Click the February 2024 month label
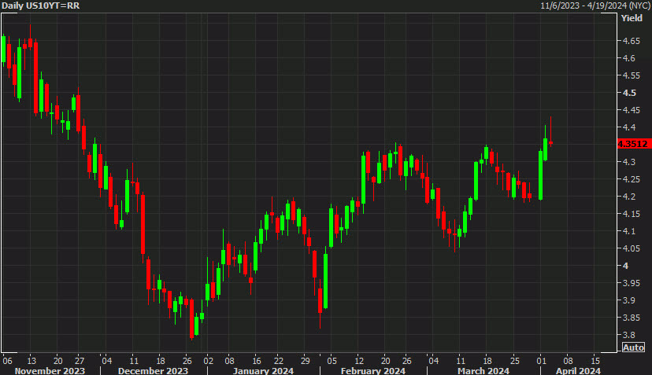This screenshot has width=652, height=375. (373, 371)
